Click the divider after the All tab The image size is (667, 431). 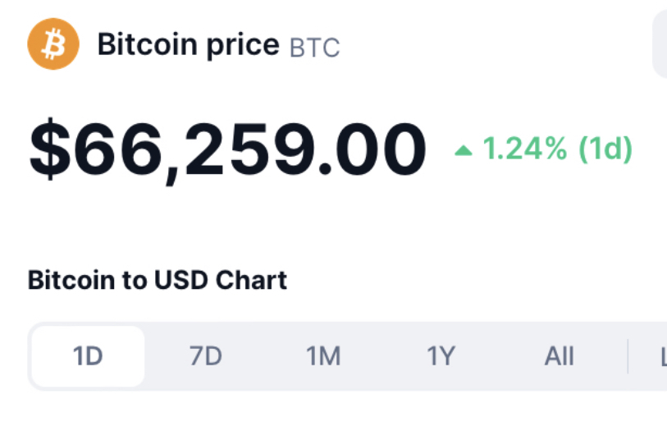tap(628, 356)
